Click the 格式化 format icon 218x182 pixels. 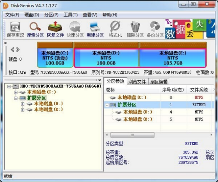pyautogui.click(x=115, y=29)
